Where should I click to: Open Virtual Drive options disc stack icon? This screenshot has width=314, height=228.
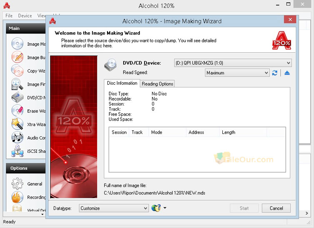pos(17,208)
